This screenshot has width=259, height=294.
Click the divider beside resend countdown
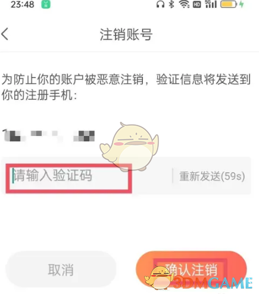[x=173, y=176]
